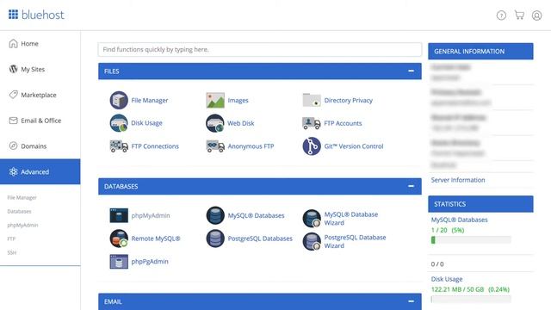The width and height of the screenshot is (551, 310).
Task: Open the user account profile icon
Action: coord(536,15)
